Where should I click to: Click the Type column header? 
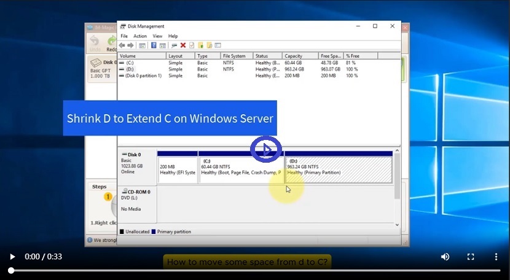coord(208,56)
